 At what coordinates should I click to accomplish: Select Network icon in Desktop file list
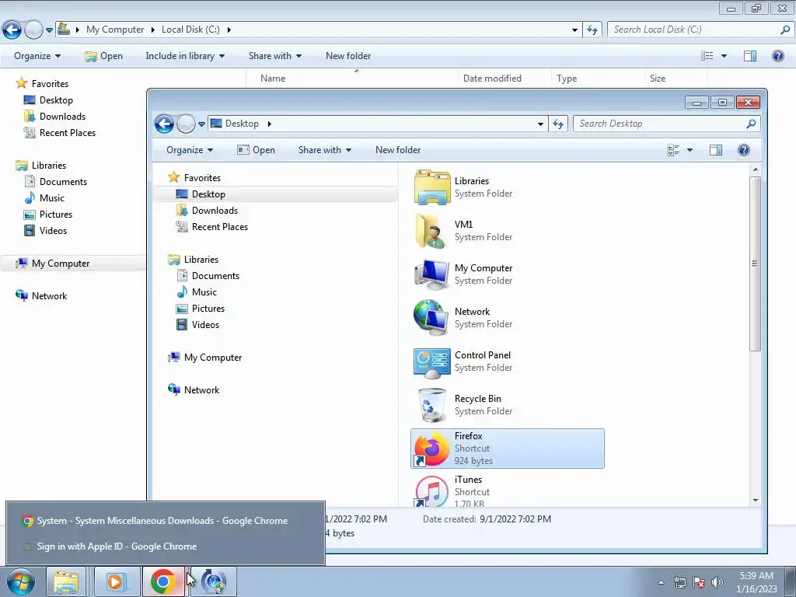(x=431, y=318)
